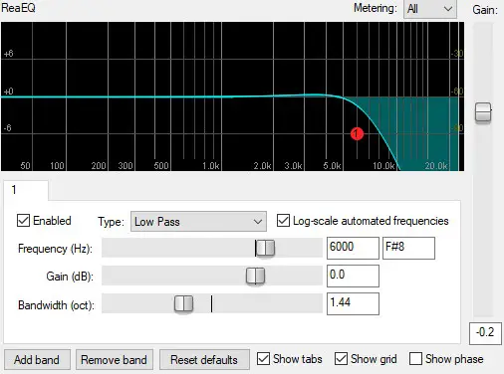Toggle the Show tabs checkbox

click(x=263, y=359)
